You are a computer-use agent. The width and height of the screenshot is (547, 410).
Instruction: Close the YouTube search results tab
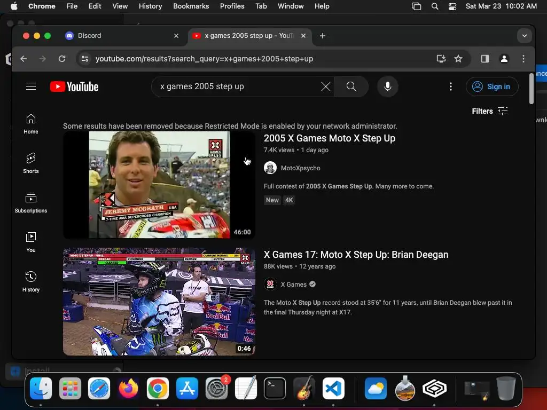click(x=303, y=36)
